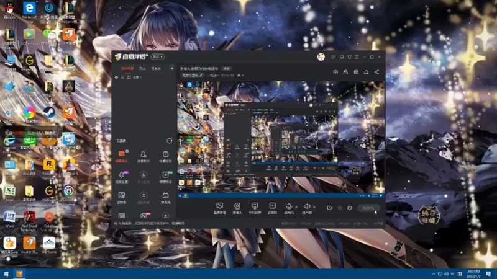Open the feedback message icon in title bar

333,57
